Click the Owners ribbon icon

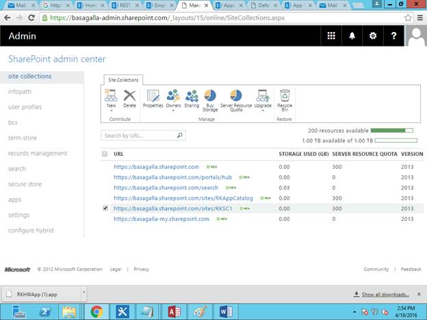(173, 96)
